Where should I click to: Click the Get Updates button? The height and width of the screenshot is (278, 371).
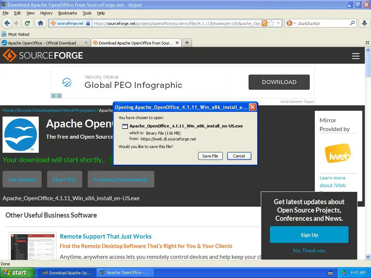point(22,180)
